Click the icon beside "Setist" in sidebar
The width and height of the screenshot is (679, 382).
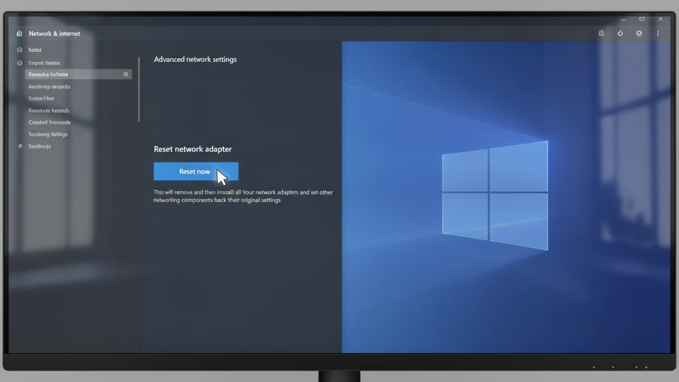[20, 50]
